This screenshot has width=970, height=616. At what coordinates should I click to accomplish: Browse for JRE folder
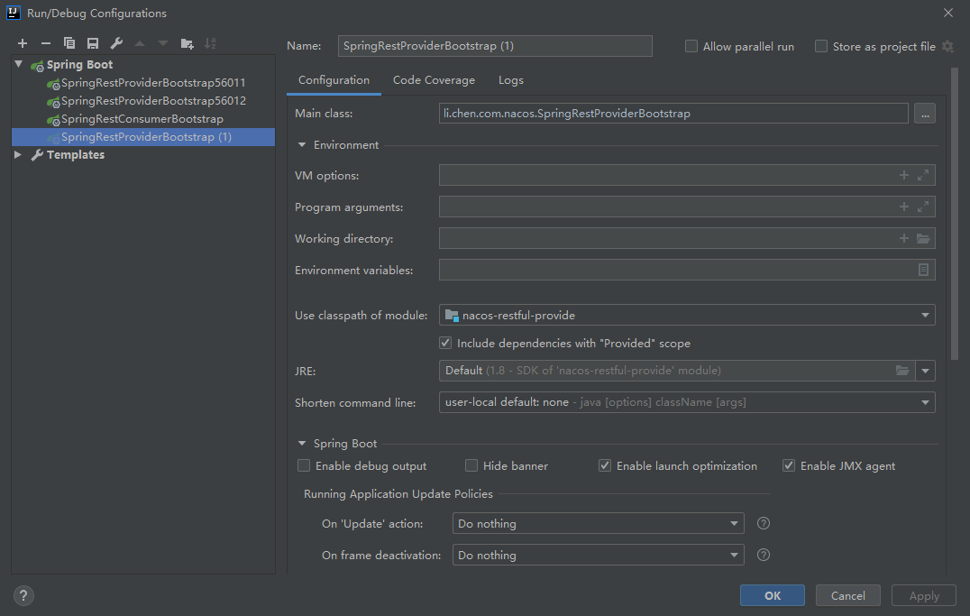[902, 371]
